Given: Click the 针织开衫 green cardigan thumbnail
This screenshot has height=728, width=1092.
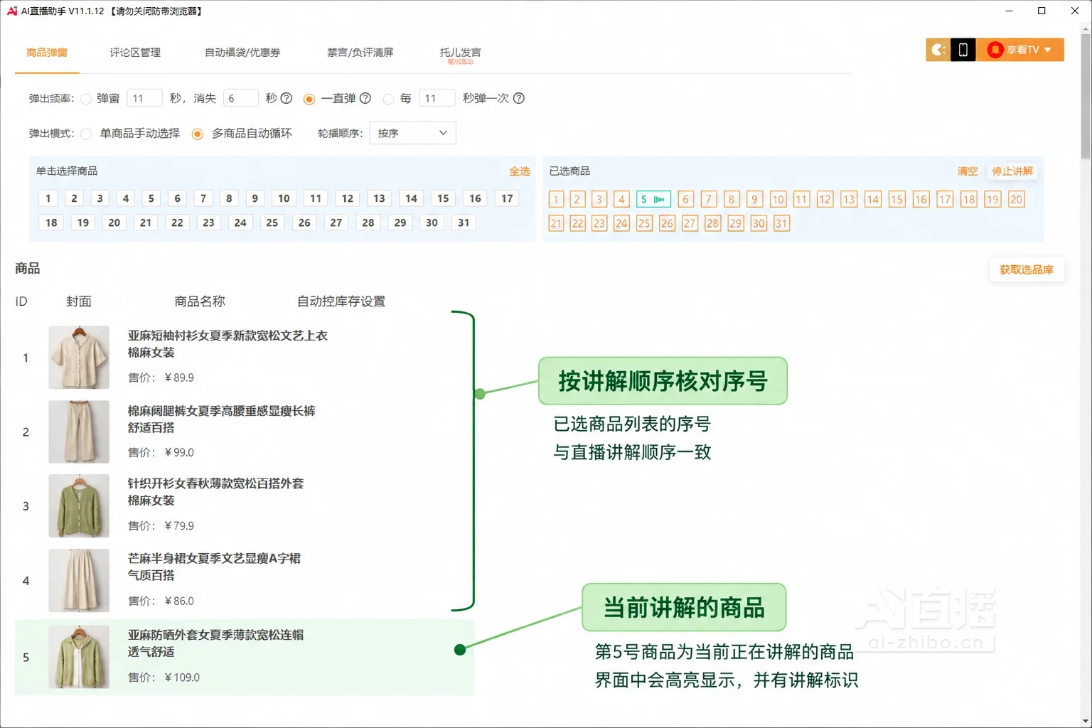Looking at the screenshot, I should coord(79,505).
